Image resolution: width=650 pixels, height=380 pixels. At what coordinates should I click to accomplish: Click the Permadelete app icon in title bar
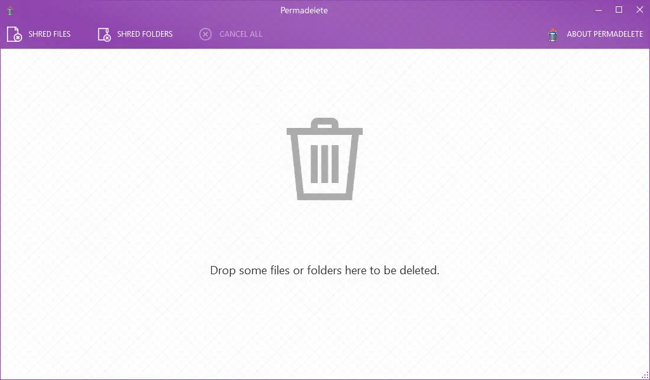tap(10, 11)
